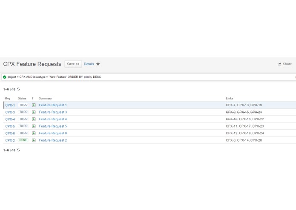Click links text CPX-11, CPX-17, CPX-23

[x=245, y=126]
